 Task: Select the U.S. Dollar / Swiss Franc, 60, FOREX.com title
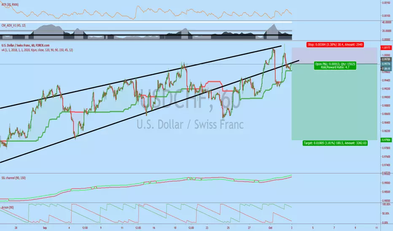[x=25, y=45]
